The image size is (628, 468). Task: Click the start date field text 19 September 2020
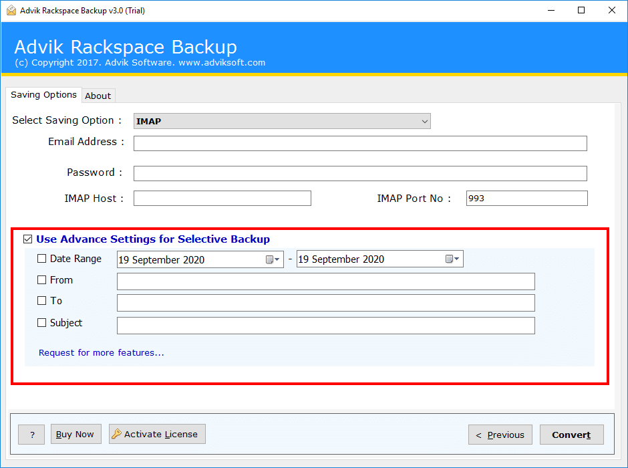(162, 260)
